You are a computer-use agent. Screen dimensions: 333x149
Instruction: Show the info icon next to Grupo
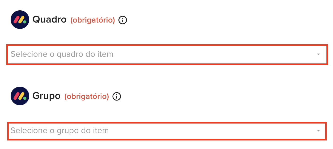click(x=117, y=97)
